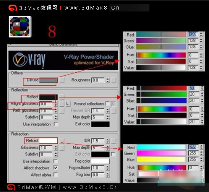Click Red slider in 20 color picker
Viewport: 209px width, 192px height.
(x=162, y=88)
